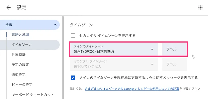Click the main time zone ラベル field
The image size is (208, 99).
[174, 49]
